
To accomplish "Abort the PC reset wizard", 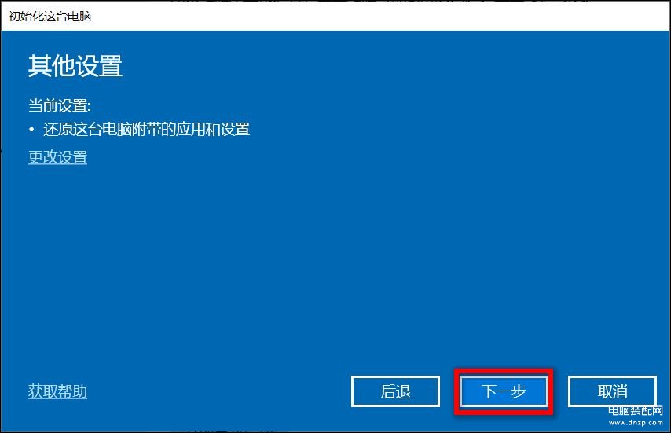I will [612, 391].
